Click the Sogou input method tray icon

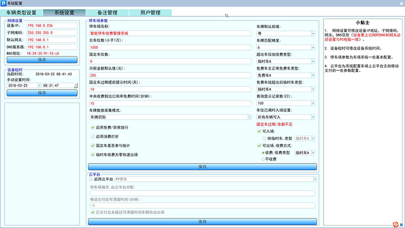[x=395, y=223]
